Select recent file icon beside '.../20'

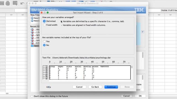pos(32,38)
